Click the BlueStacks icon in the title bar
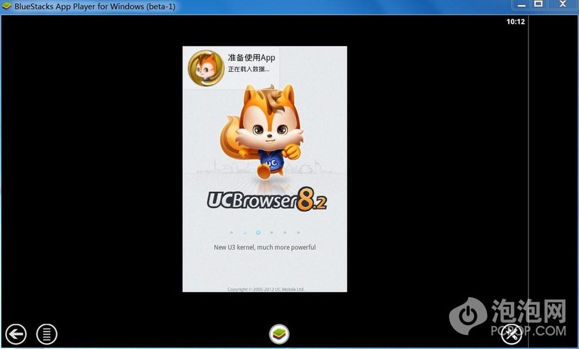This screenshot has height=349, width=579. 8,7
